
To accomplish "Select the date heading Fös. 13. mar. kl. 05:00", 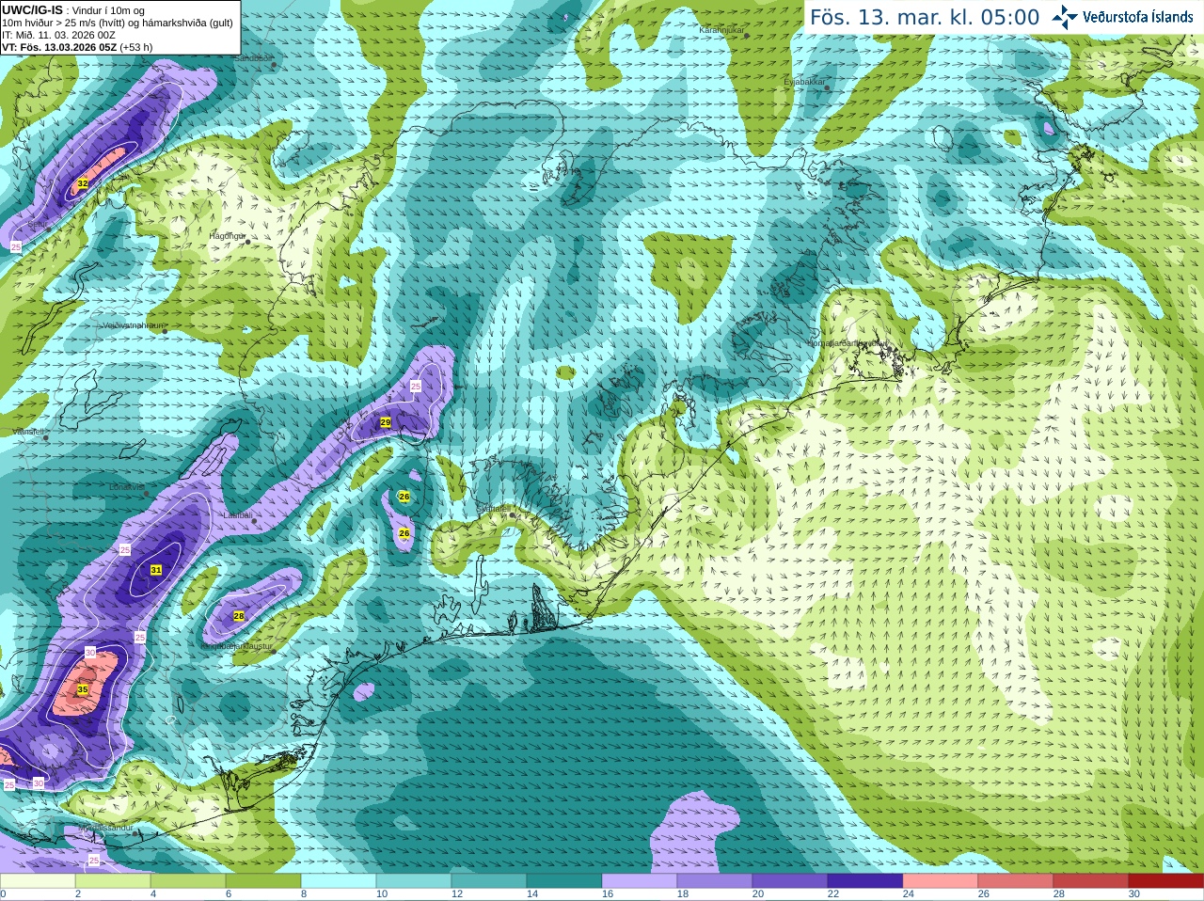I will [925, 18].
